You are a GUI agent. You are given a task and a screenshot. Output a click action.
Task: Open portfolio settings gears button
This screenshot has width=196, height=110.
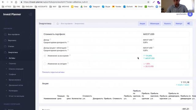pyautogui.click(x=189, y=24)
